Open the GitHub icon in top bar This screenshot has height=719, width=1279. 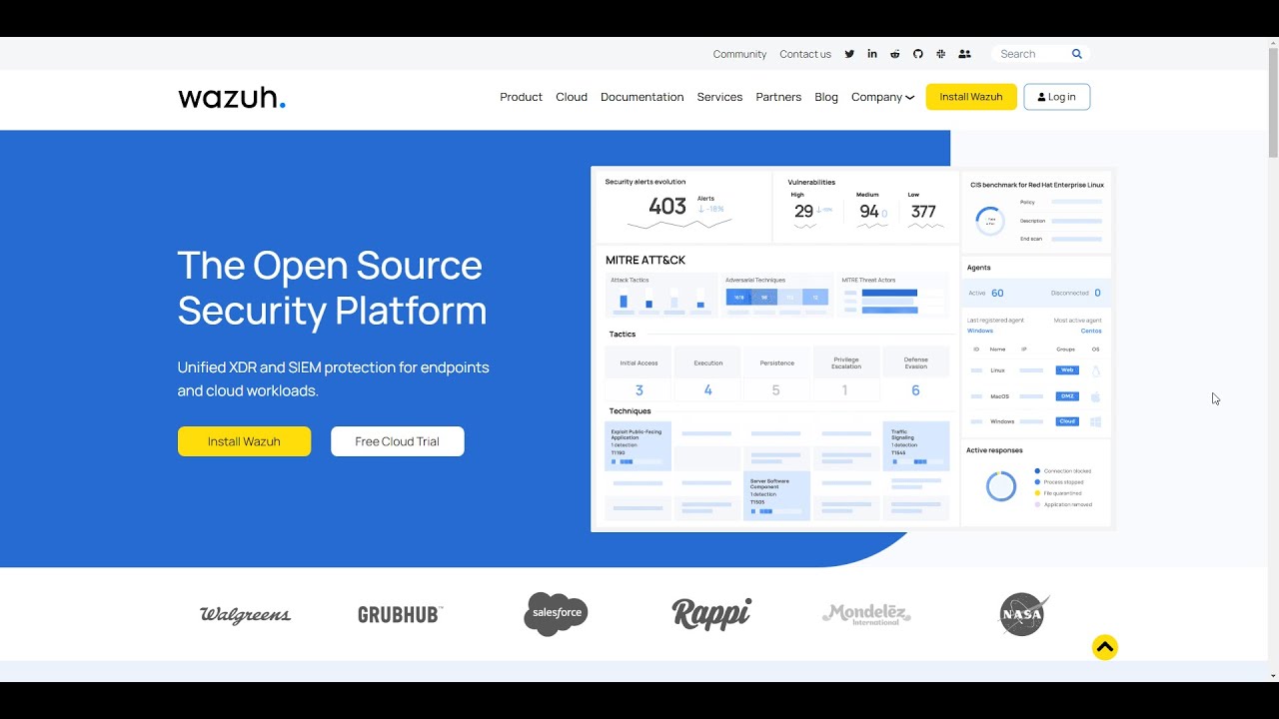coord(918,54)
